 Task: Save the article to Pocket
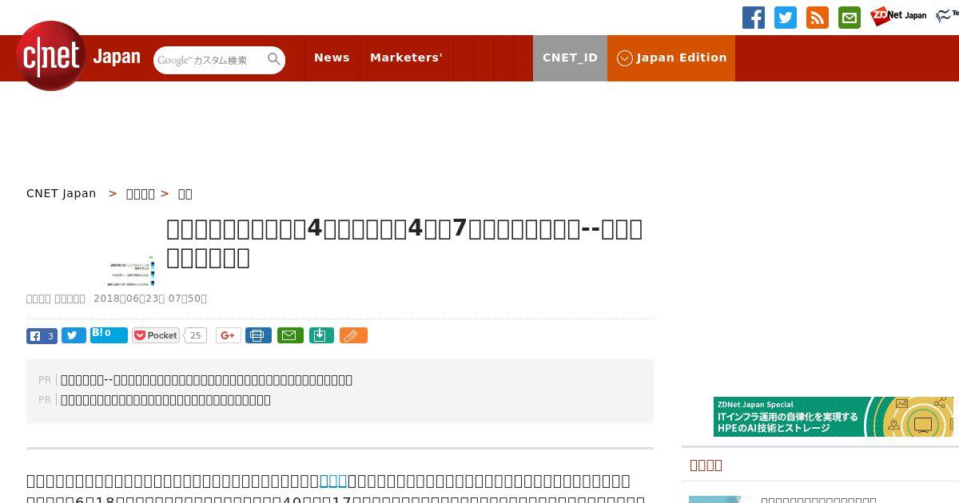157,335
